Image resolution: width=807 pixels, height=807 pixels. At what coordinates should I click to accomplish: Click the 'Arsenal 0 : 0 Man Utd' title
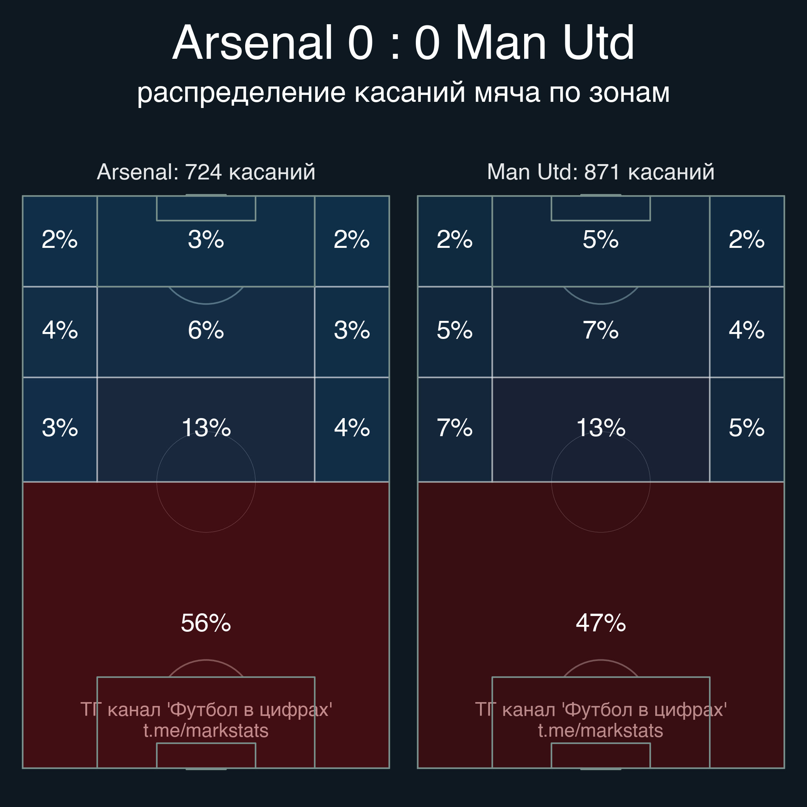(x=403, y=43)
